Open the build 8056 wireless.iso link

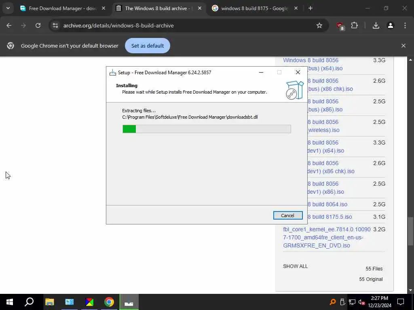tap(323, 126)
